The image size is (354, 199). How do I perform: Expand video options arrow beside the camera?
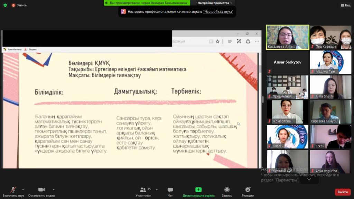click(x=54, y=190)
